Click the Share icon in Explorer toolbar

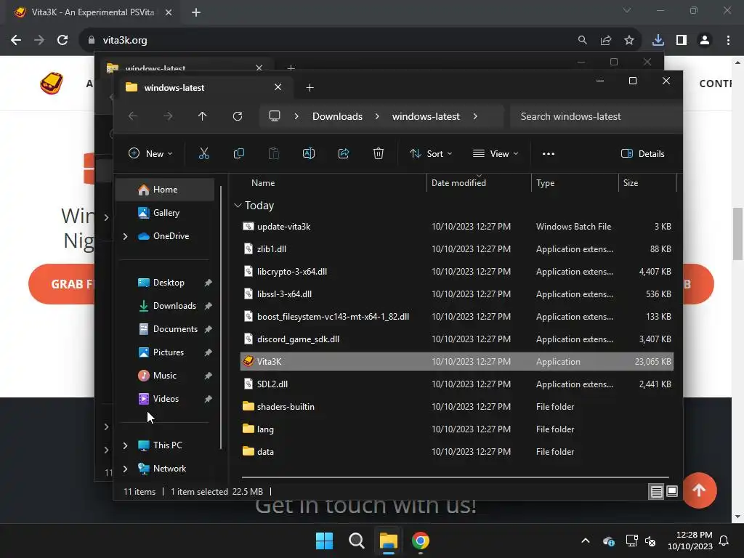(344, 153)
